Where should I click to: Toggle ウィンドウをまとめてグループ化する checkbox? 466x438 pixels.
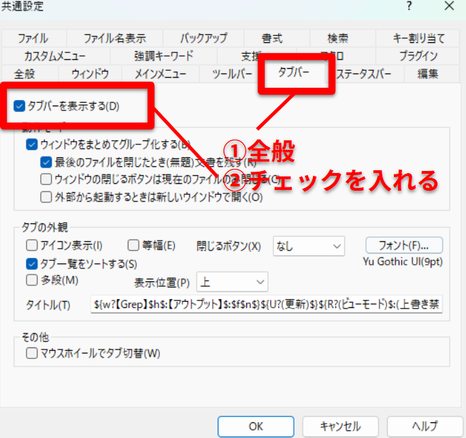coord(32,144)
